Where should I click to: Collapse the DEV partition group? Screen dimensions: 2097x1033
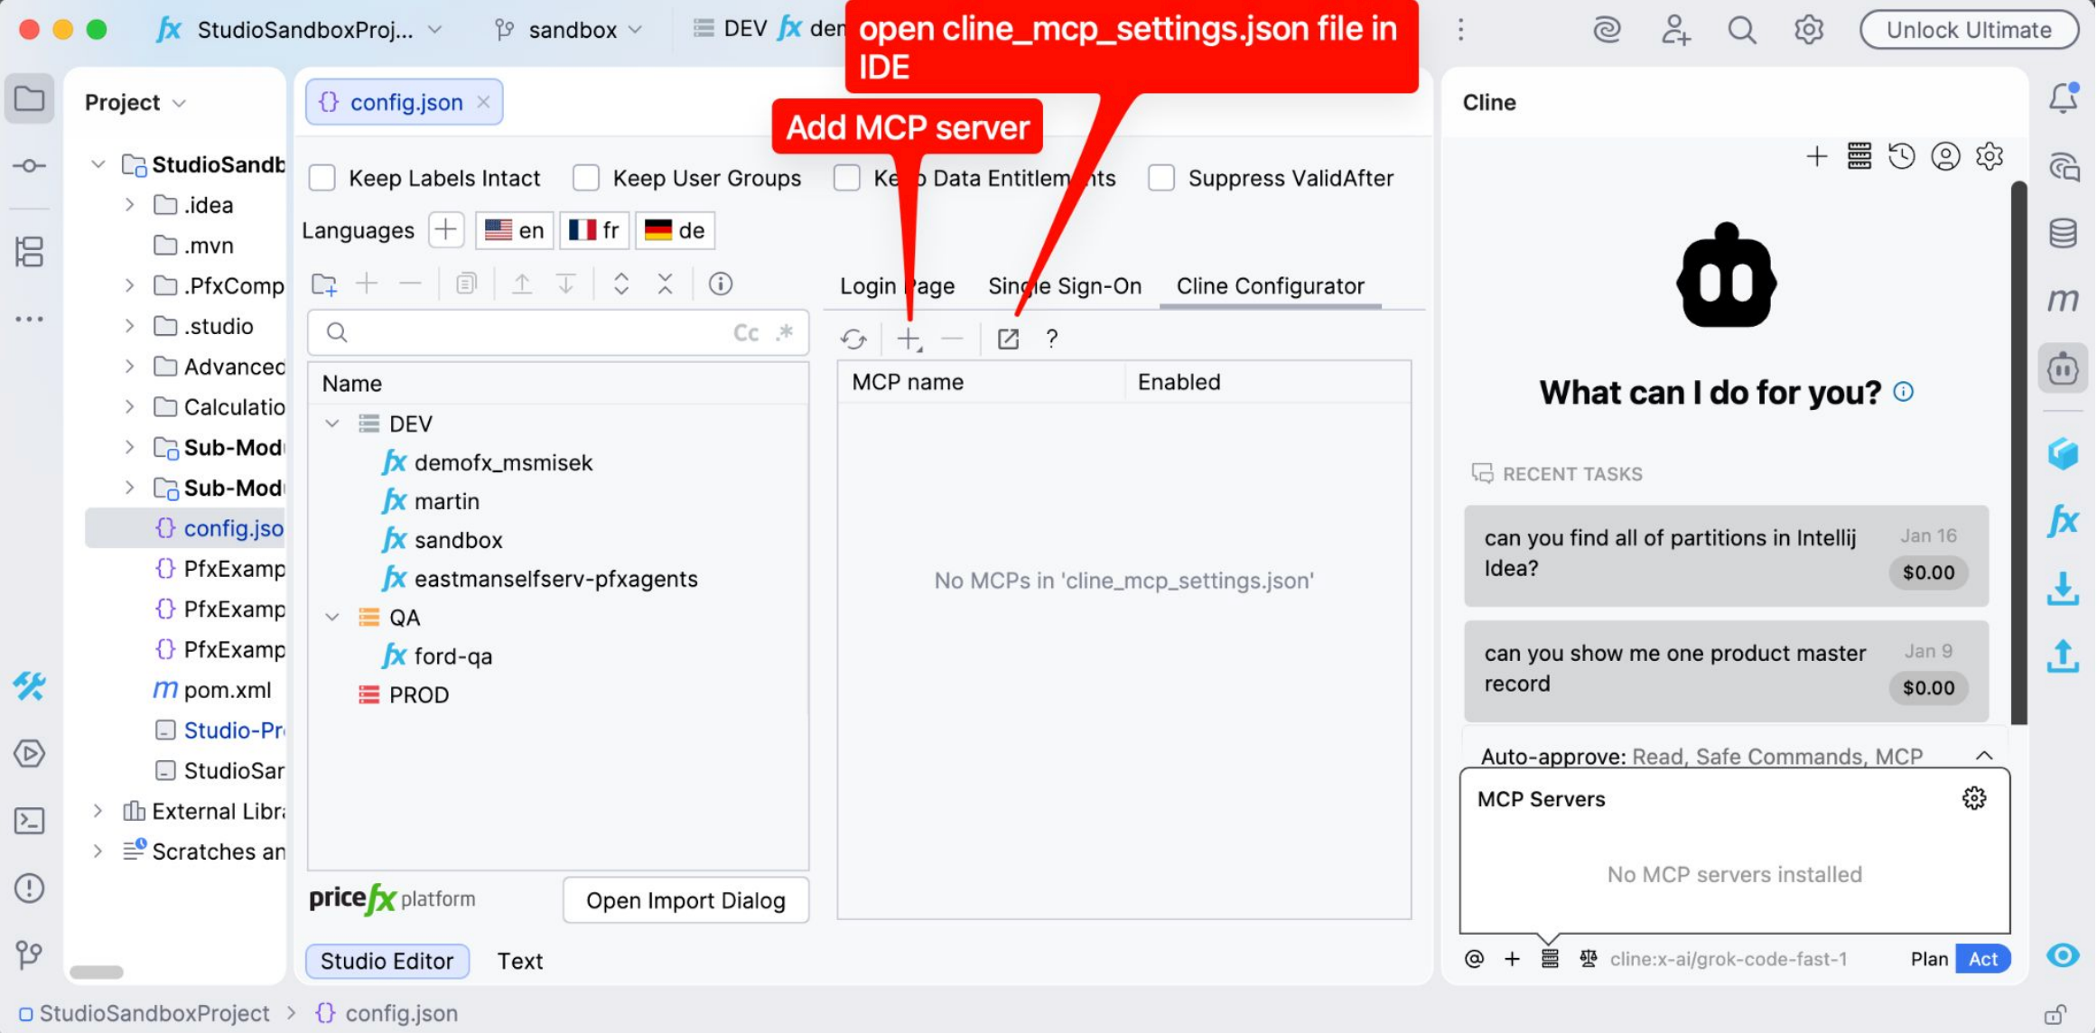point(332,423)
